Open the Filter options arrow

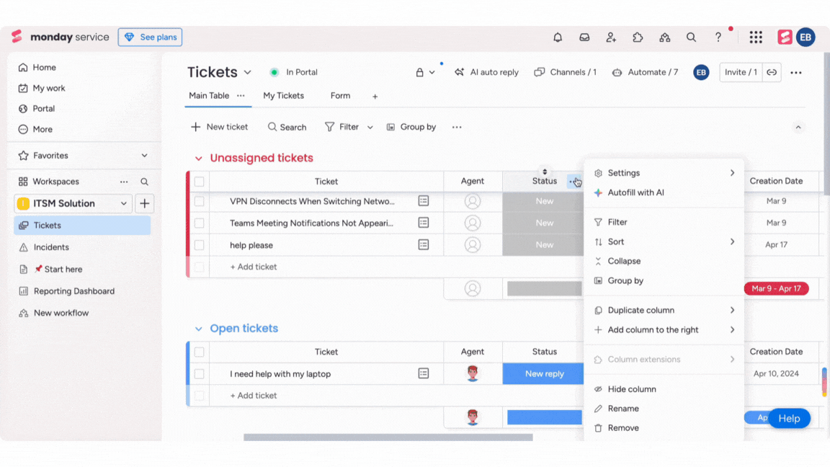(x=370, y=127)
